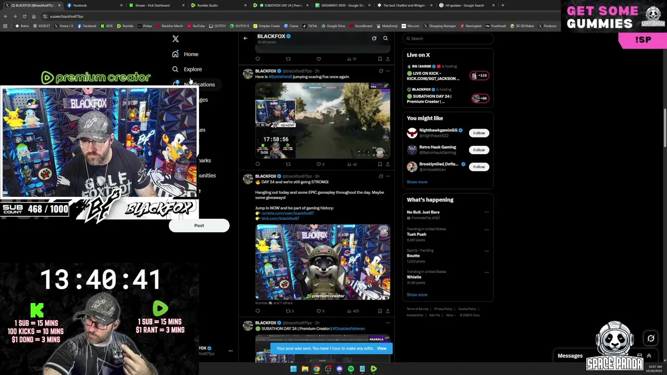Join the RG | SARGE live broadcast (+119)
Viewport: 667px width, 375px height.
480,76
